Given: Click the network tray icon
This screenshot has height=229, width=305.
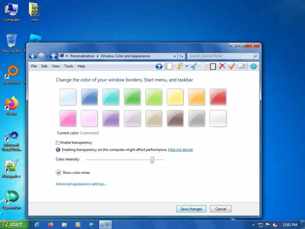Looking at the screenshot, I should pyautogui.click(x=260, y=225).
